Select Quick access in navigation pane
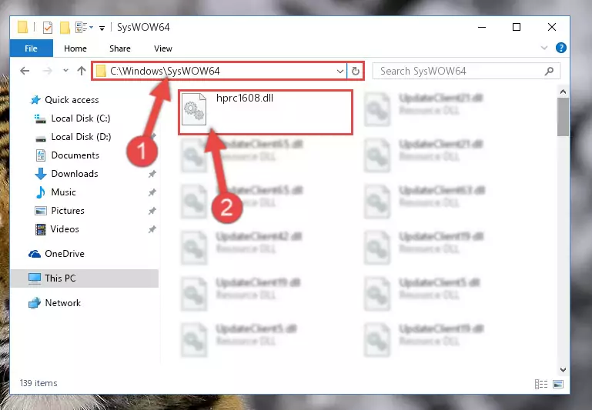This screenshot has width=592, height=410. tap(72, 100)
